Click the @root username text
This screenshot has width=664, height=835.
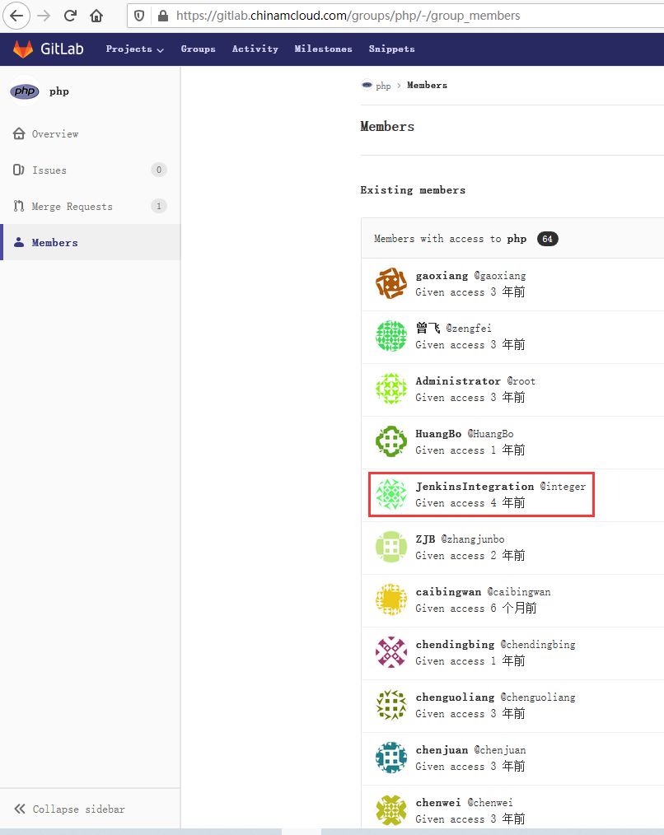coord(521,381)
